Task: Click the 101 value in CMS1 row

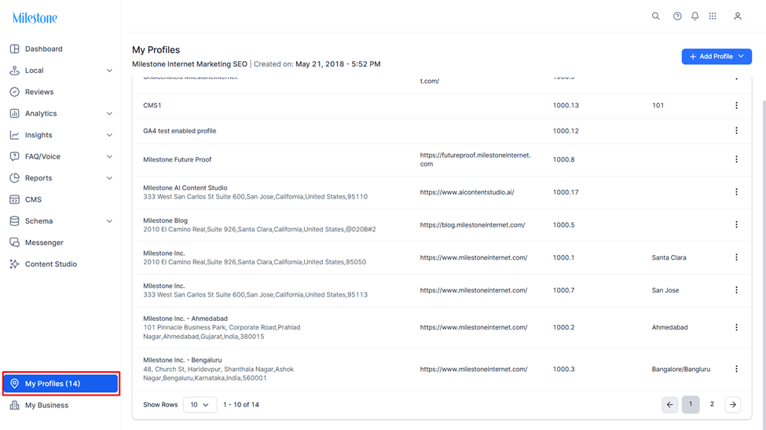Action: pyautogui.click(x=658, y=105)
